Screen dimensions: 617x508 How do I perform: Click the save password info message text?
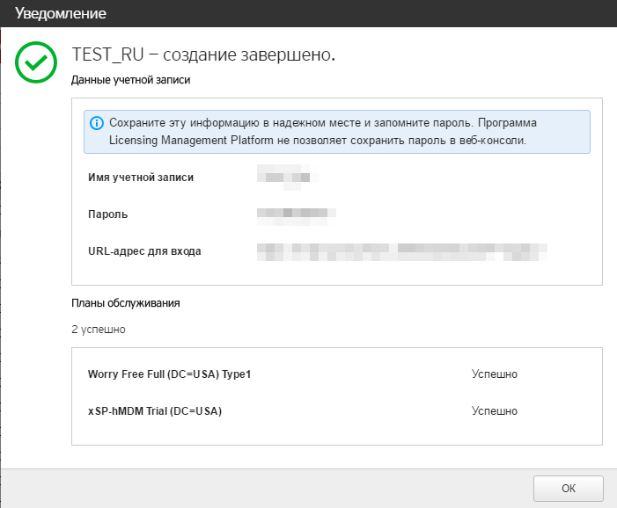323,123
